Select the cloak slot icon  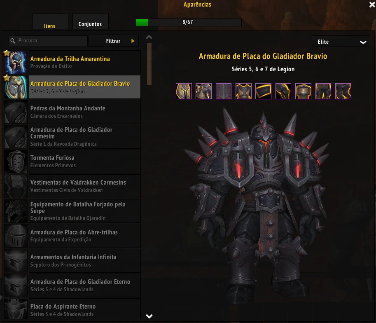[x=224, y=91]
